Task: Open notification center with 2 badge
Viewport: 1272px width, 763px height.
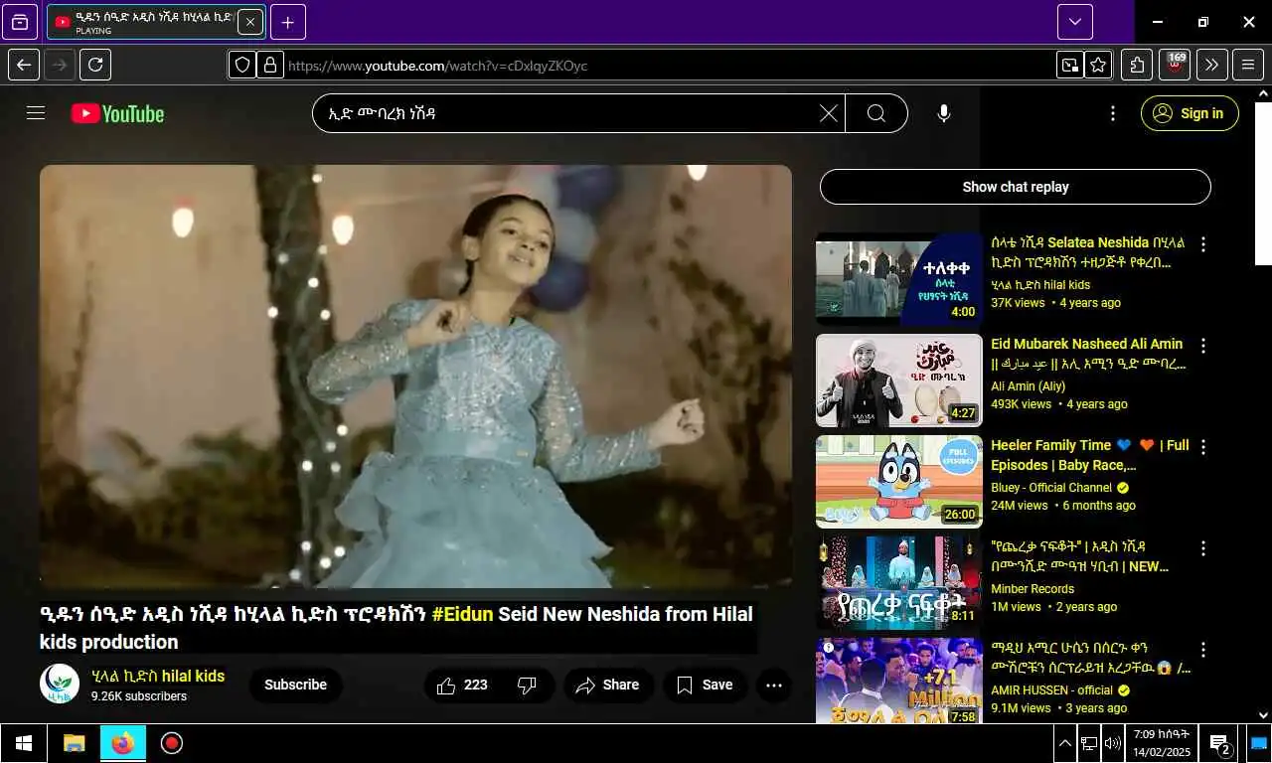Action: (1221, 743)
